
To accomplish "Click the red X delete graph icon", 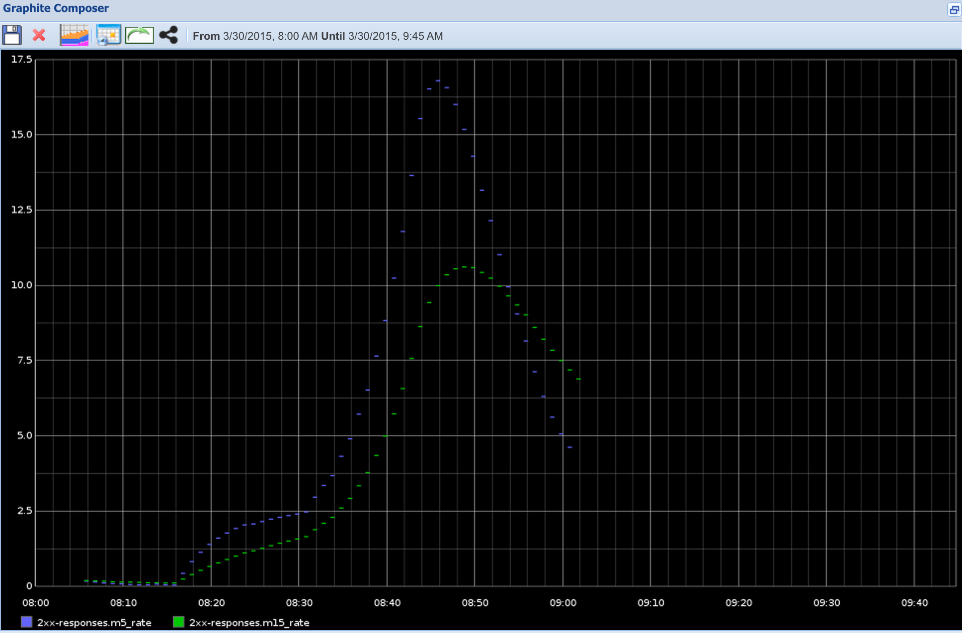I will point(39,35).
